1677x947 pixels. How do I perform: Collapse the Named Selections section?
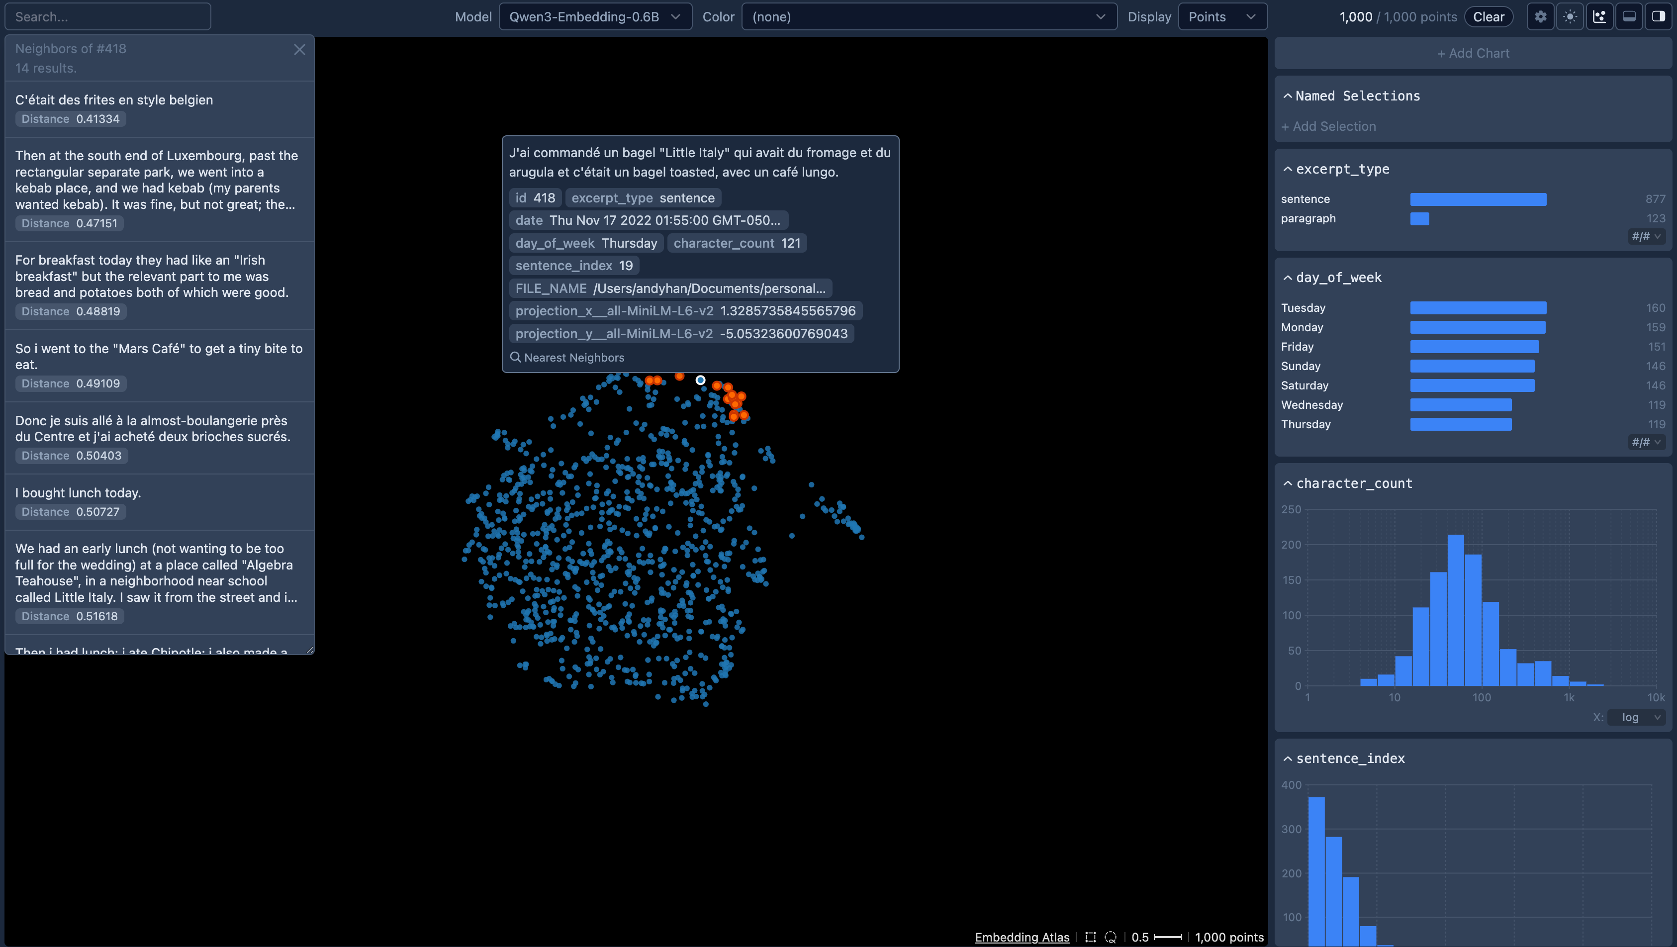click(1288, 96)
